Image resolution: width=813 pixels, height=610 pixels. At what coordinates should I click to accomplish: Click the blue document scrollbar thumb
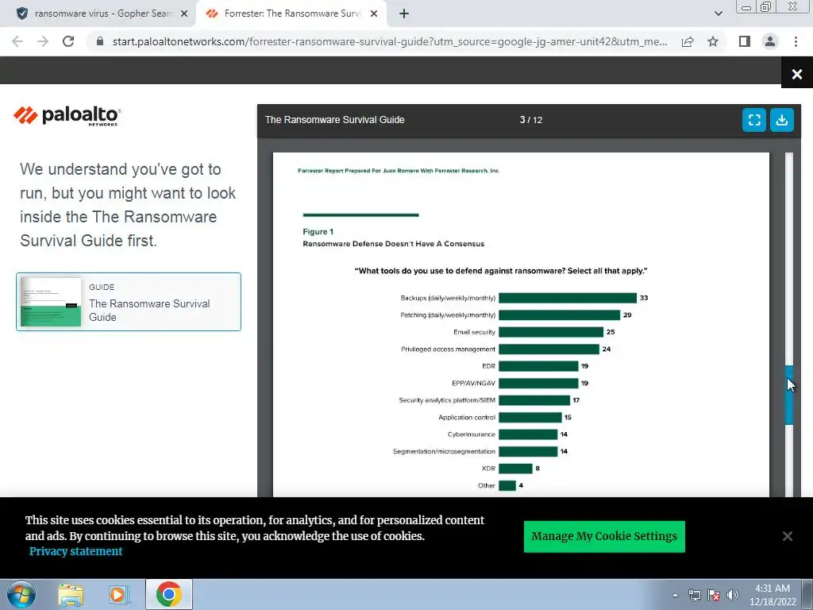click(789, 396)
